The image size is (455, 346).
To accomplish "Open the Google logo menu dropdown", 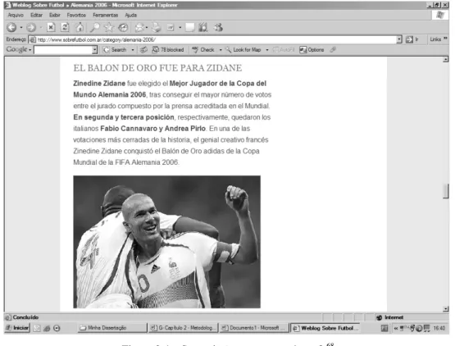I will pyautogui.click(x=30, y=50).
